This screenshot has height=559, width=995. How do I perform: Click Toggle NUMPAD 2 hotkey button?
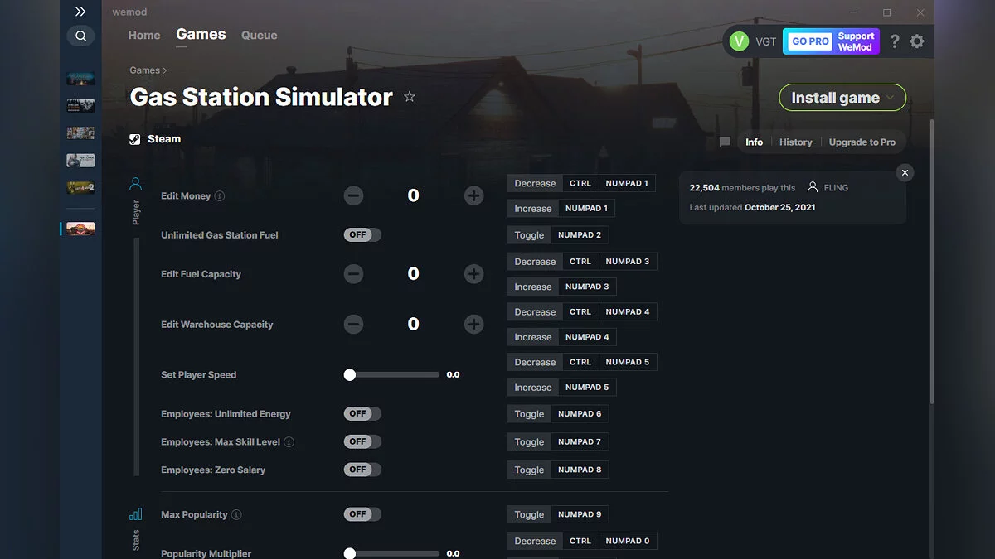tap(558, 235)
